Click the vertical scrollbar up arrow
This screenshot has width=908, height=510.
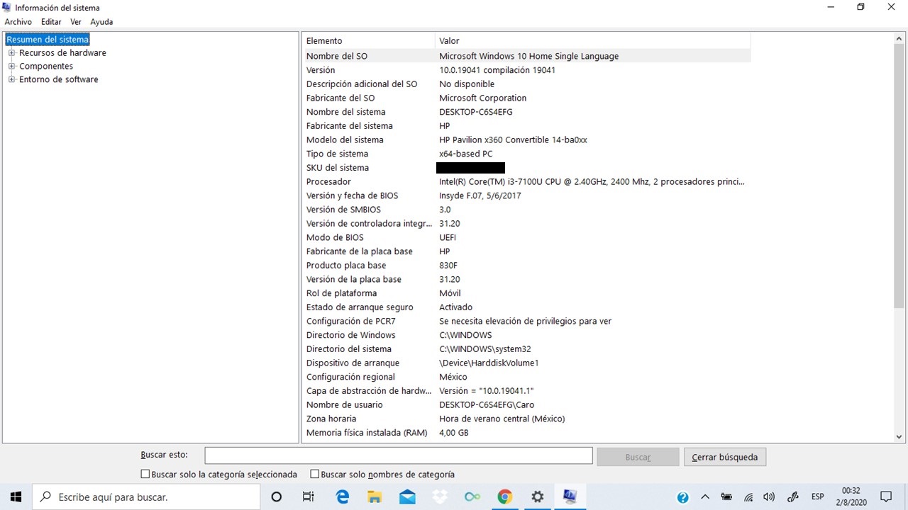[x=899, y=38]
